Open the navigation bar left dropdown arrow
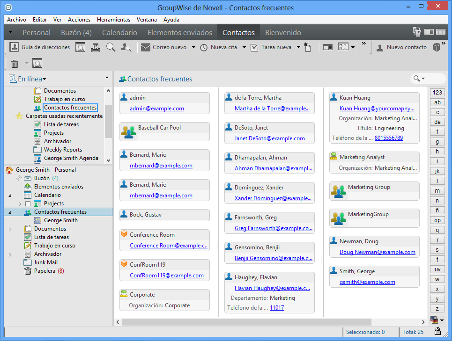The image size is (452, 341). 10,32
